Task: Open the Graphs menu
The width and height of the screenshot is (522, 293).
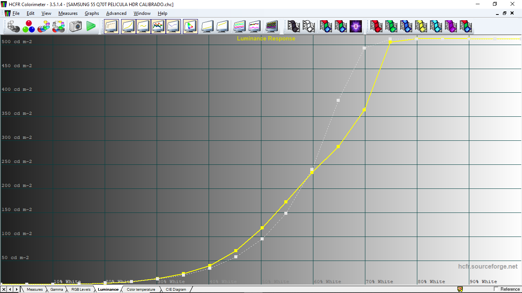Action: (92, 13)
